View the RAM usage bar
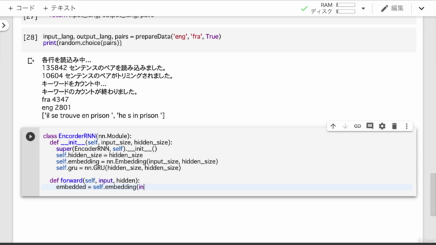Image resolution: width=436 pixels, height=245 pixels. (345, 5)
